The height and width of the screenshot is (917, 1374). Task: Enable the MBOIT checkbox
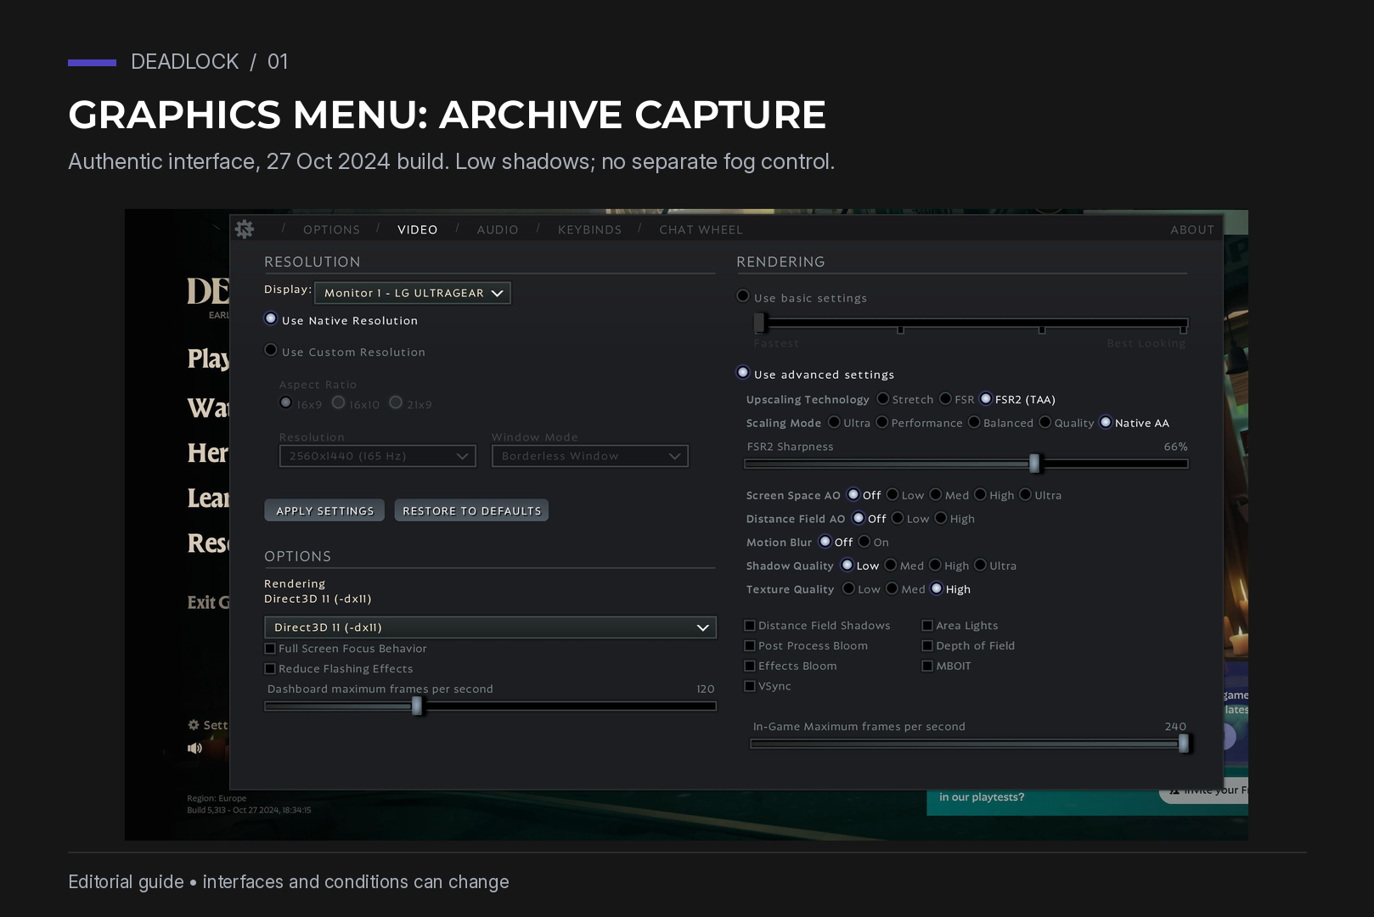pyautogui.click(x=927, y=667)
